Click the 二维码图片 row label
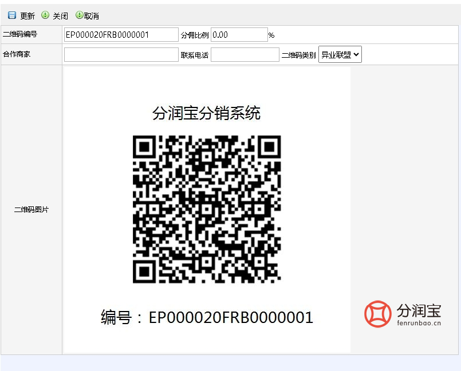Screen dimensions: 461x371 [x=31, y=210]
